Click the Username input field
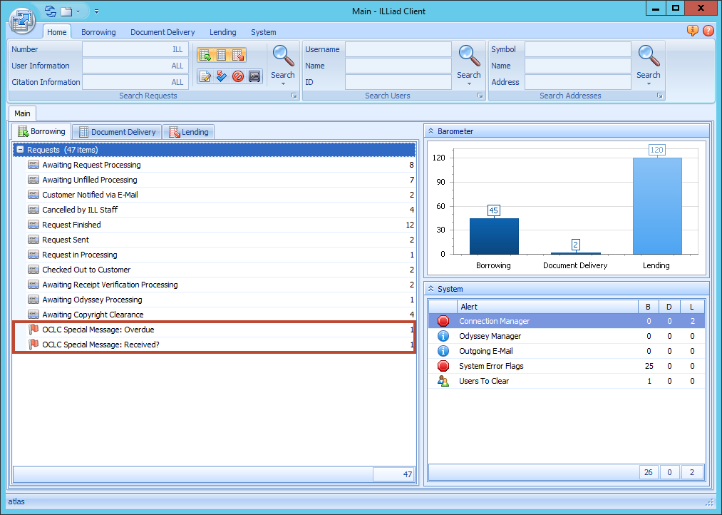Screen dimensions: 722x515 click(x=398, y=49)
